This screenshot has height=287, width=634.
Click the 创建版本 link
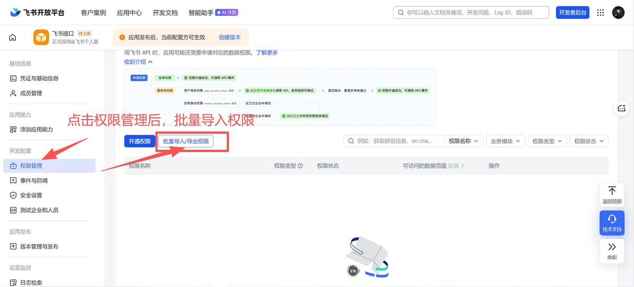pos(230,38)
